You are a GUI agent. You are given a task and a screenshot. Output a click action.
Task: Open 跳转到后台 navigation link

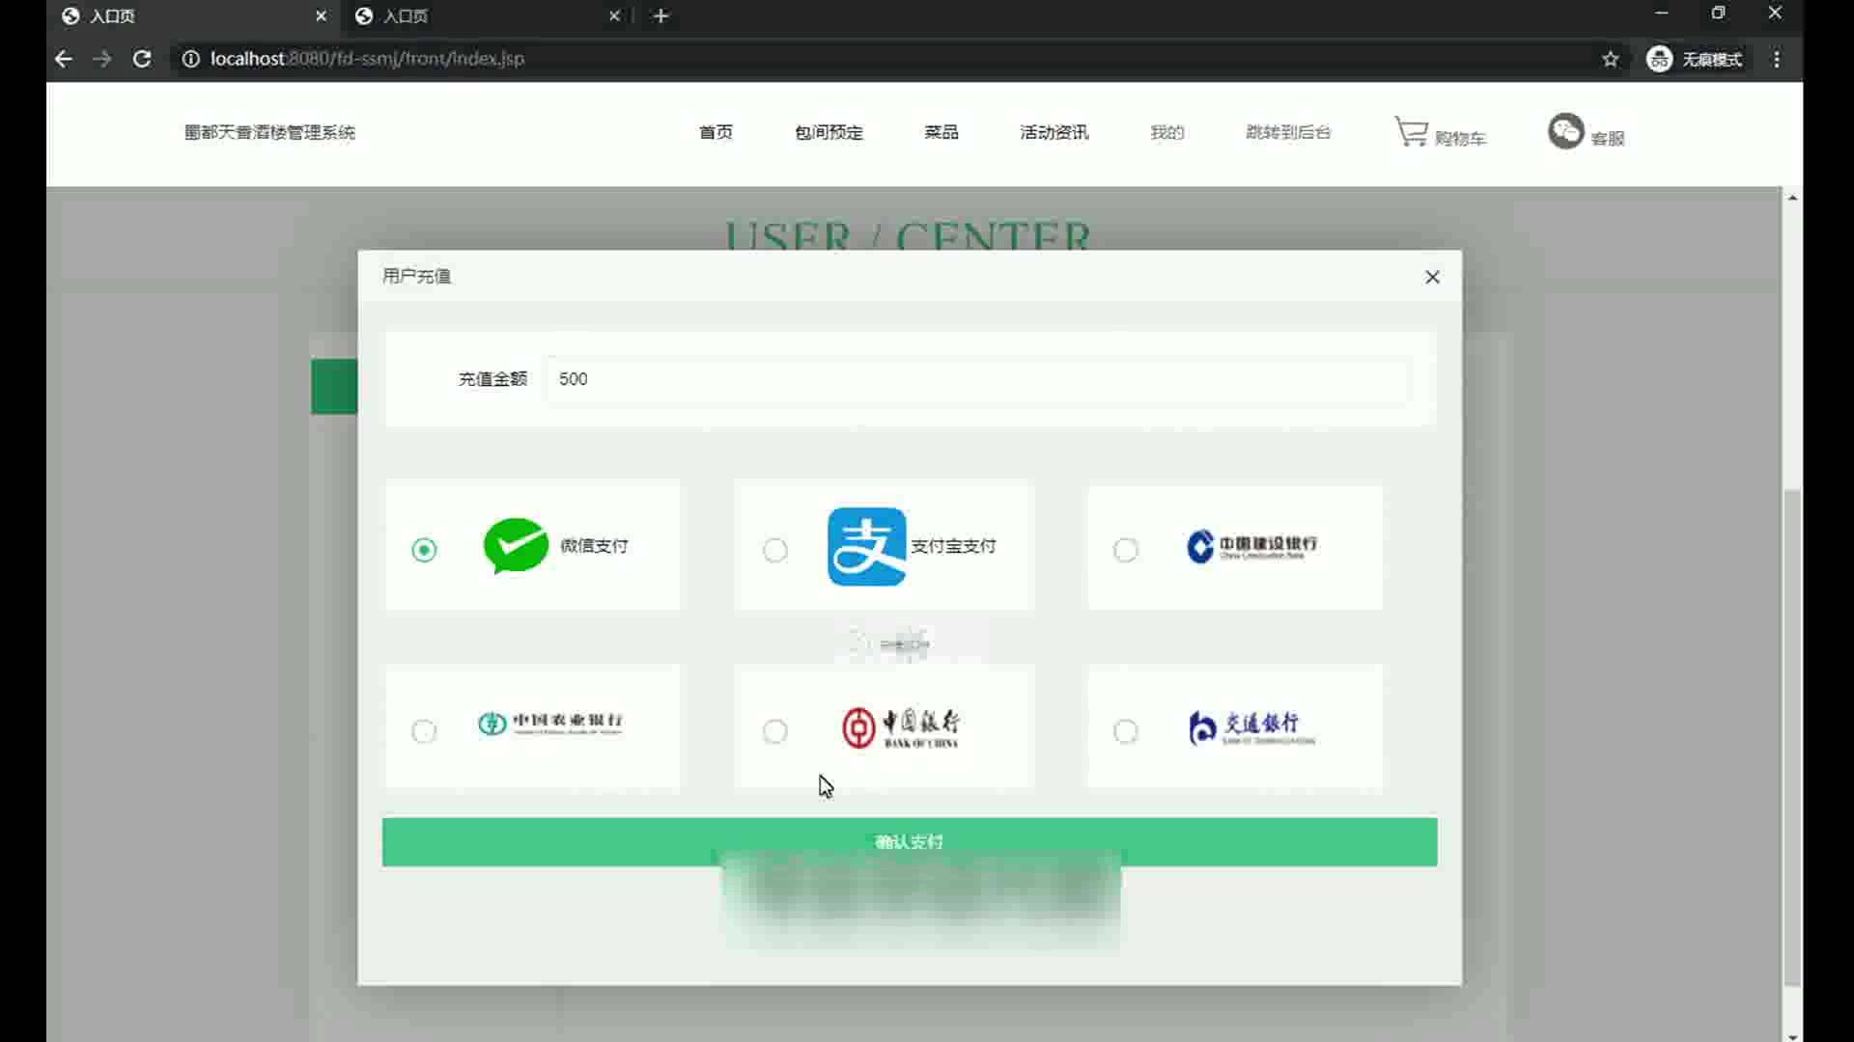pyautogui.click(x=1288, y=132)
